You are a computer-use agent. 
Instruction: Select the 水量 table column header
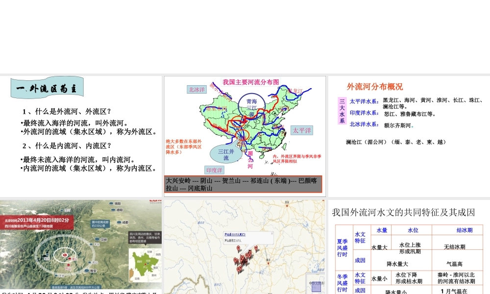(382, 230)
